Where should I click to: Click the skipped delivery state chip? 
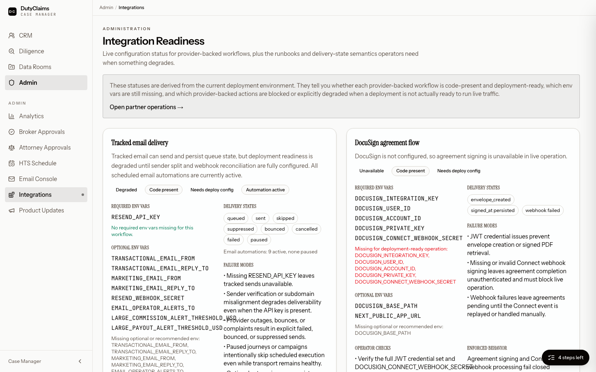(x=285, y=218)
